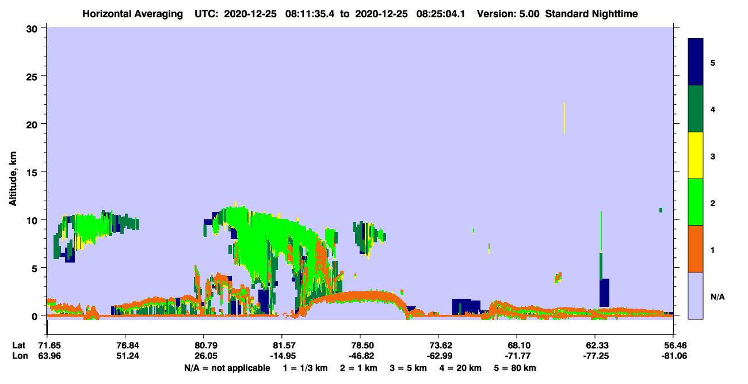Image resolution: width=748 pixels, height=384 pixels.
Task: Click the dark blue column near latitude 62.33
Action: tap(604, 292)
